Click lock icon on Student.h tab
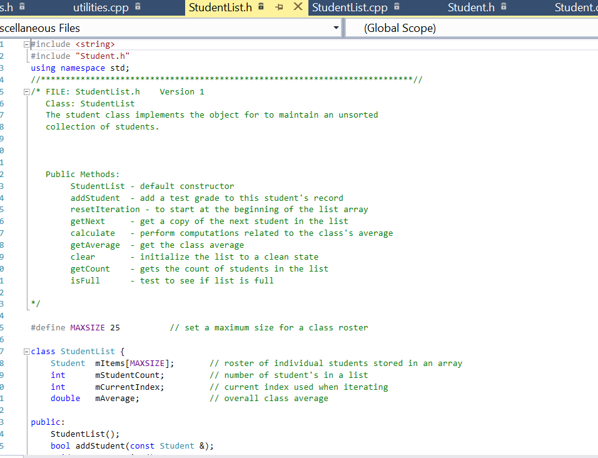Image resolution: width=598 pixels, height=458 pixels. [x=504, y=6]
